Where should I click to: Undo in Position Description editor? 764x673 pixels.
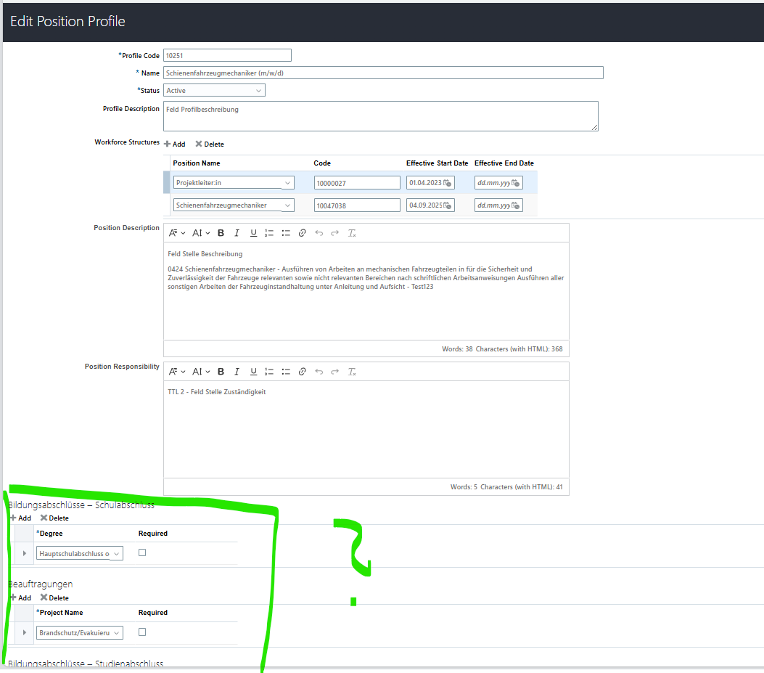point(319,233)
